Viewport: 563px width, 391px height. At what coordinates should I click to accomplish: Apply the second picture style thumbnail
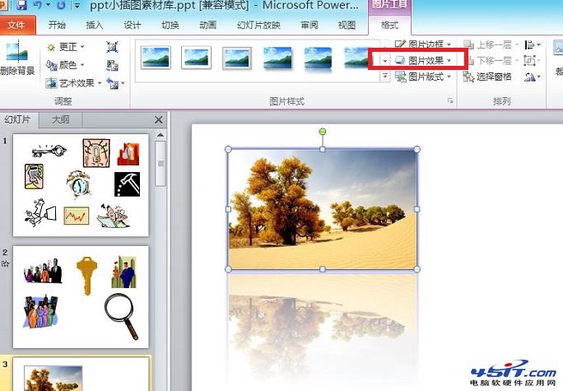pyautogui.click(x=196, y=57)
